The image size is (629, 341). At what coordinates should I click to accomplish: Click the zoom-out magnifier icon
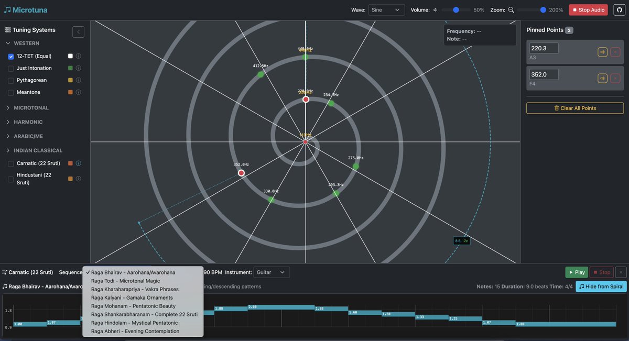click(x=511, y=10)
